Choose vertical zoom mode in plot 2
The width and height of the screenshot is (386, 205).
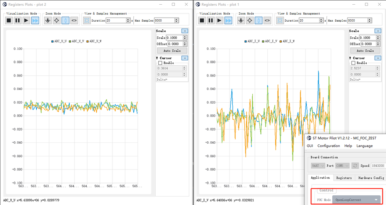(65, 20)
